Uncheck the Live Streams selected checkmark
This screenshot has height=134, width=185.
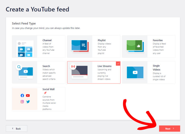pyautogui.click(x=118, y=64)
